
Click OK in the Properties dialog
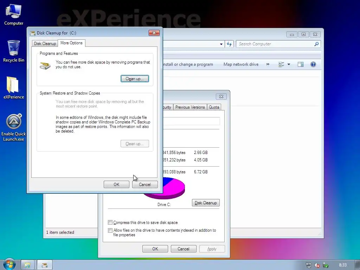155,249
